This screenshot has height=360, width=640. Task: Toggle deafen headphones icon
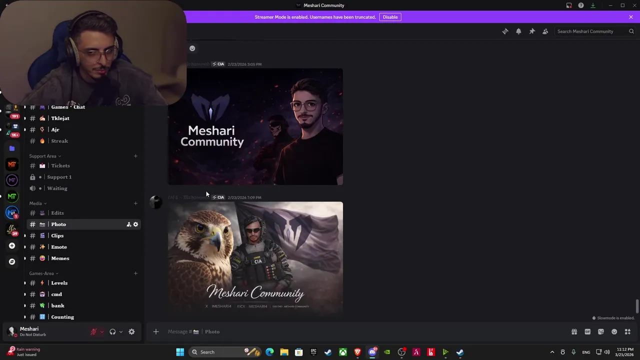(112, 331)
